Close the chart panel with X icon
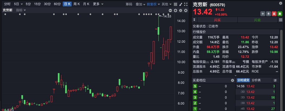The height and width of the screenshot is (111, 285). 185,10
